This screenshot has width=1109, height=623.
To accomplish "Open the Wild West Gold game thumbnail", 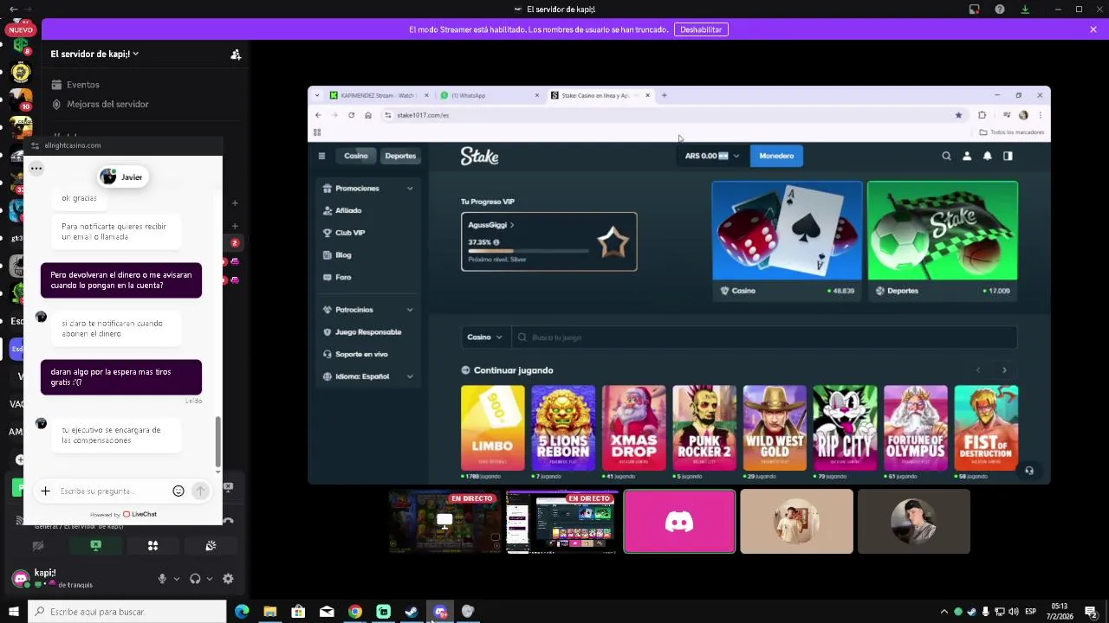I will coord(775,427).
